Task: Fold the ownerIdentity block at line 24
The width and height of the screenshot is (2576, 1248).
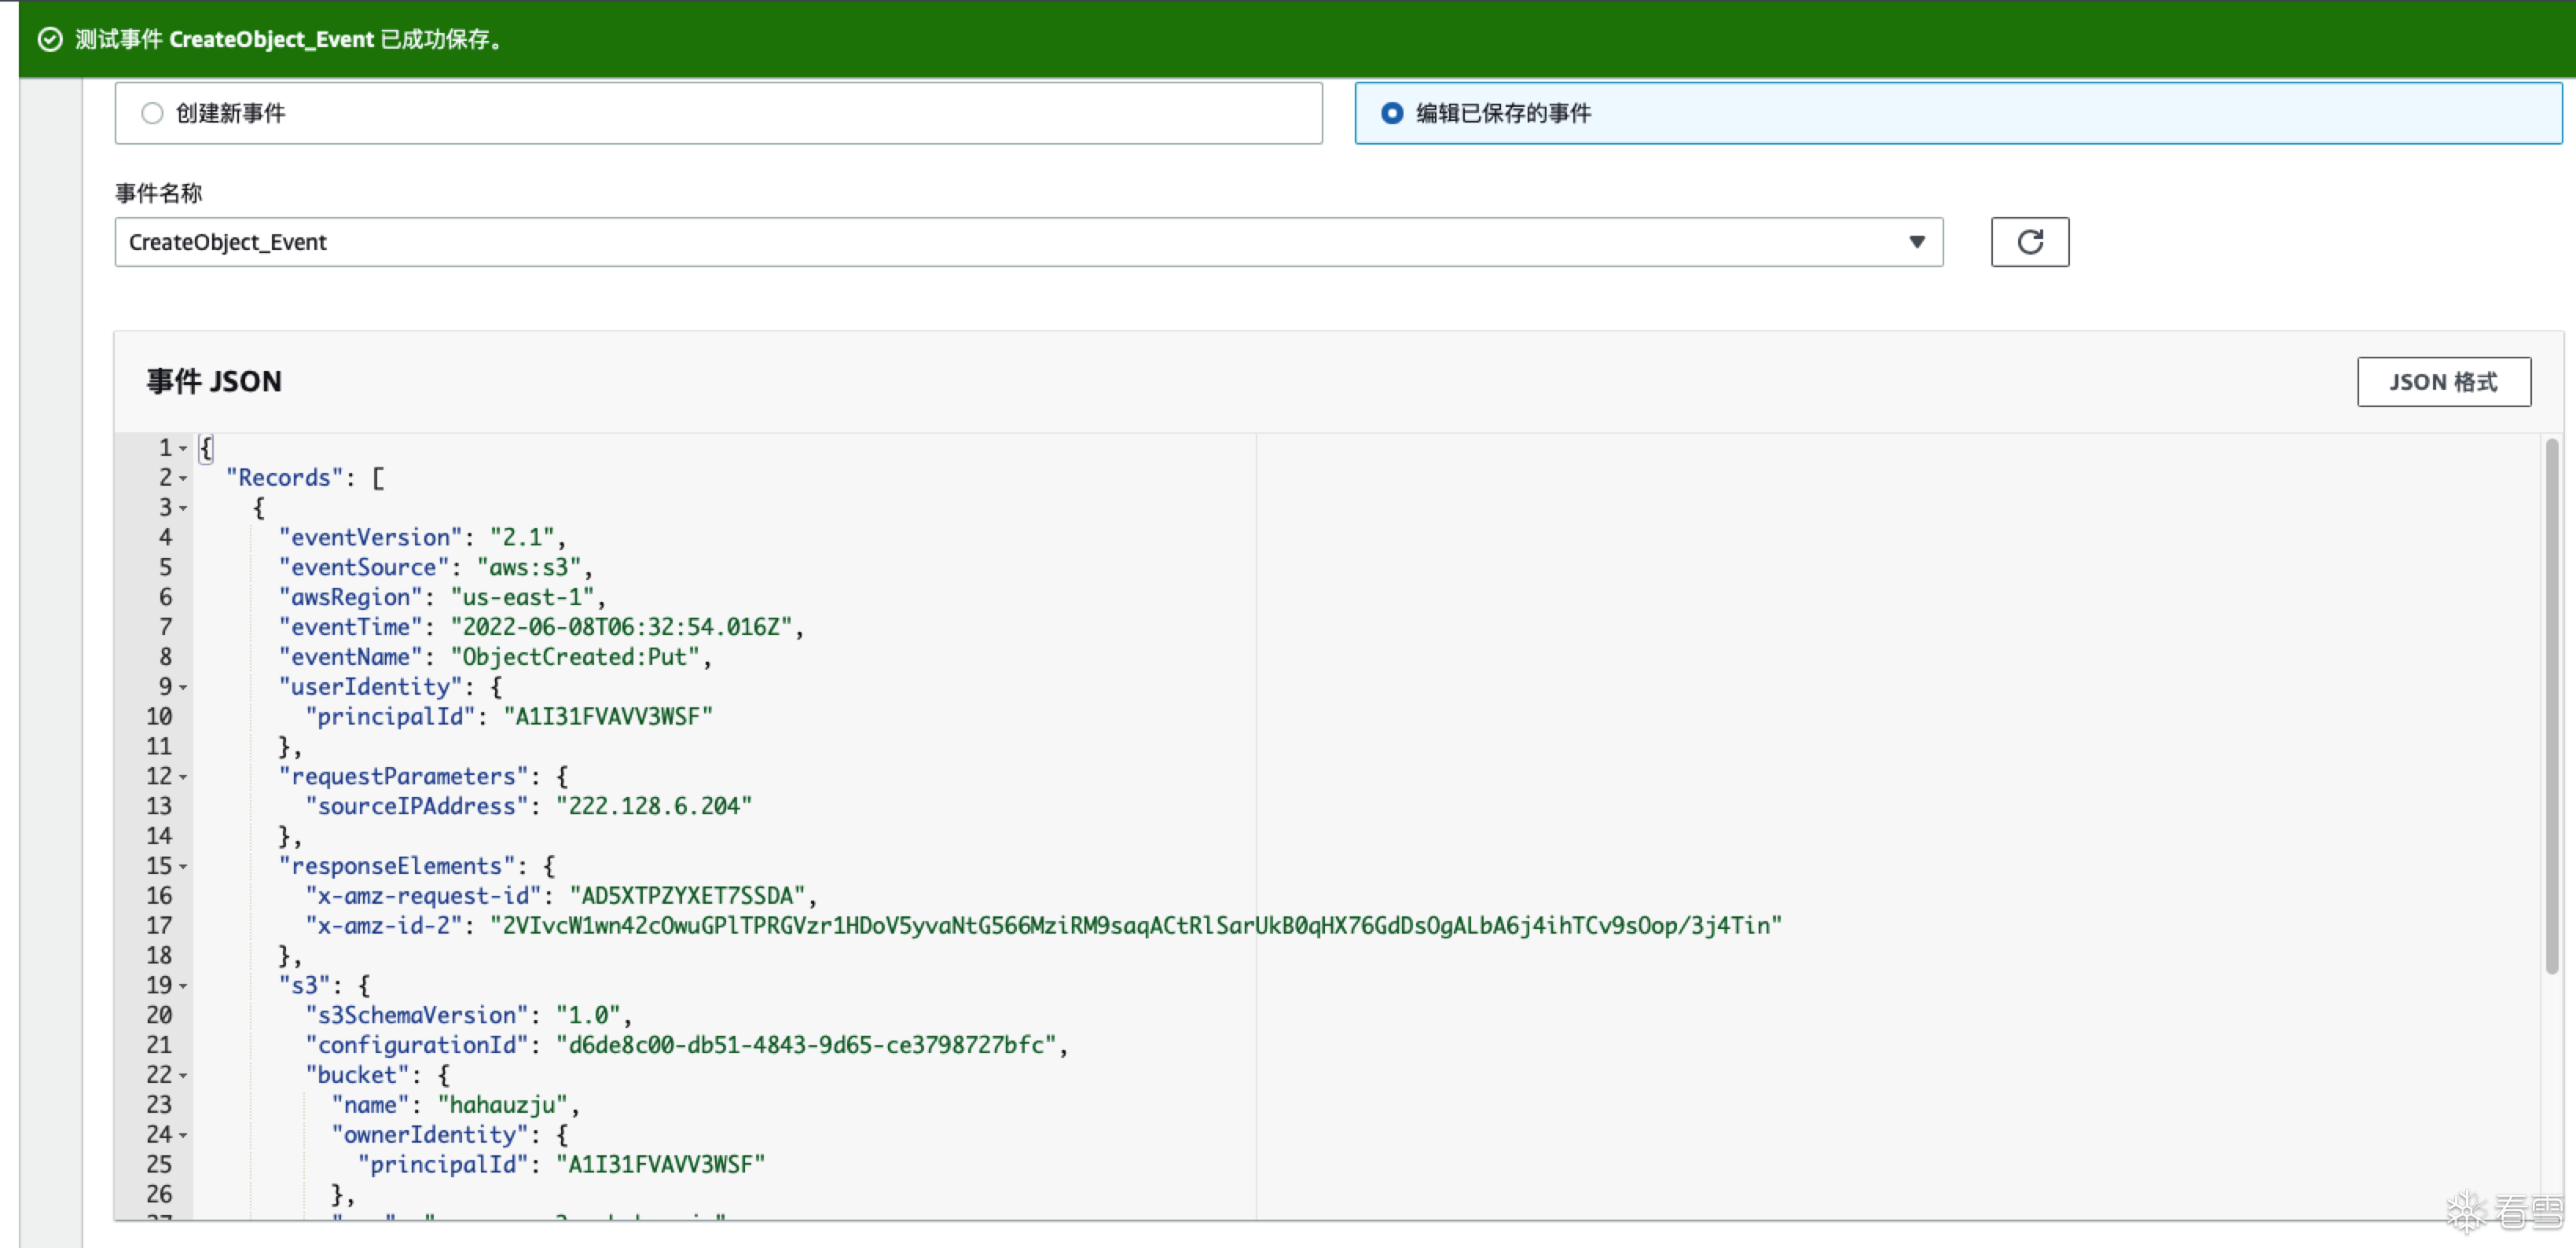Action: tap(183, 1136)
